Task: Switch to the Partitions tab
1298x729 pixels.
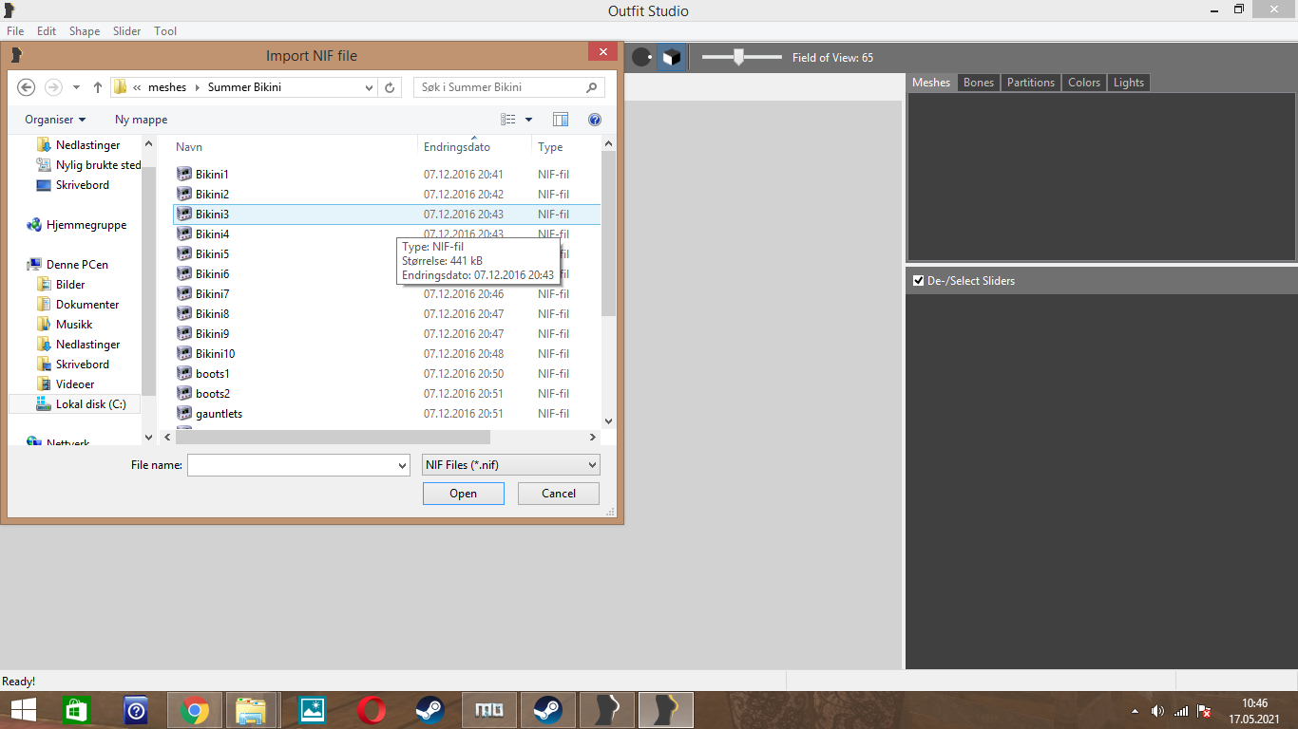Action: click(x=1031, y=83)
